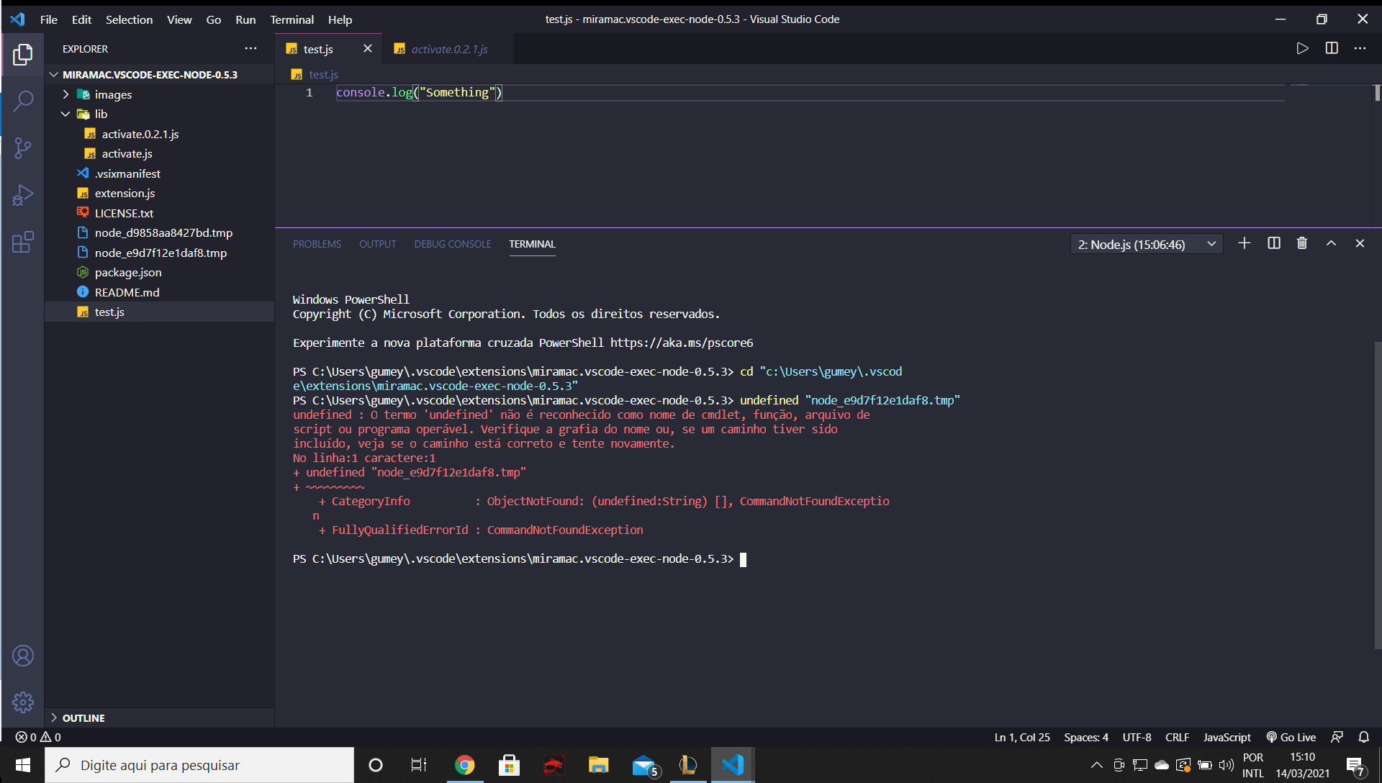Image resolution: width=1382 pixels, height=783 pixels.
Task: Open the Accounts menu icon
Action: point(23,656)
